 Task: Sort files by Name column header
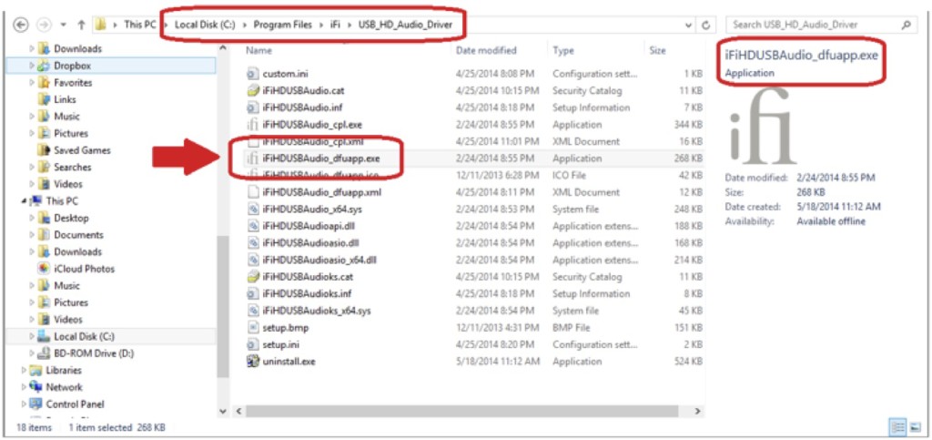pos(259,51)
